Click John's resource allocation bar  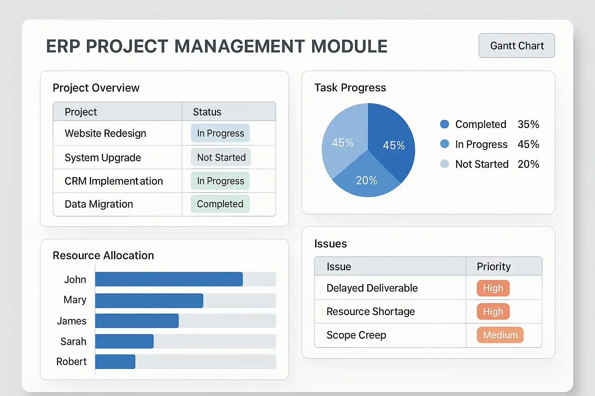[169, 279]
